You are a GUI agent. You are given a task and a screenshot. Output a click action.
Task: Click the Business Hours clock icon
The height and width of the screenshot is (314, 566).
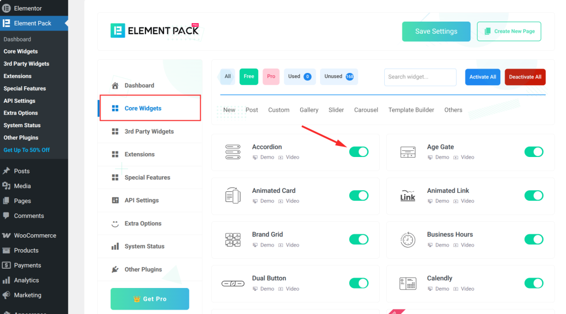pos(408,240)
